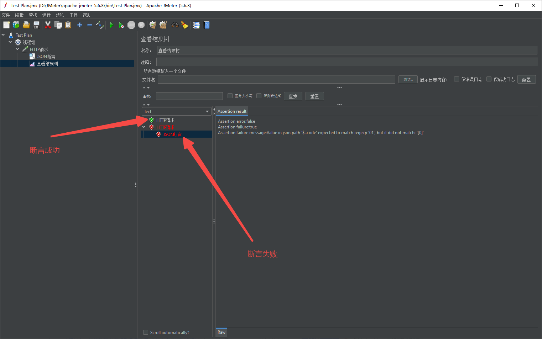
Task: Click the Reset search yellow broom icon
Action: pyautogui.click(x=184, y=25)
